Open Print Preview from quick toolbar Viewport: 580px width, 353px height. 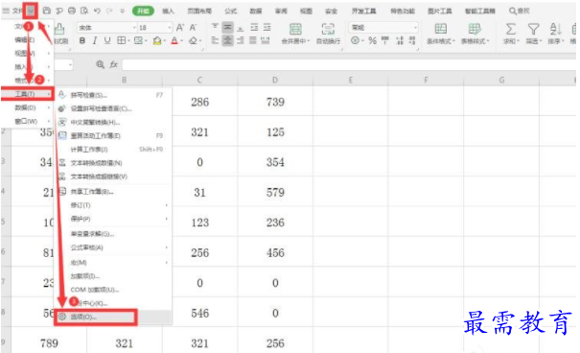84,11
